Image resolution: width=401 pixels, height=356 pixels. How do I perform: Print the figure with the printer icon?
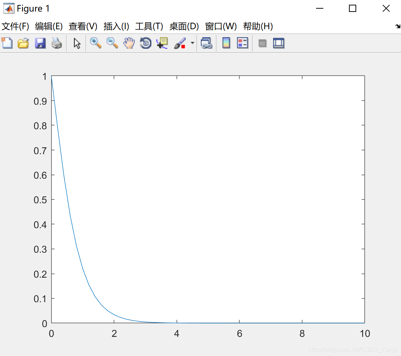[57, 43]
